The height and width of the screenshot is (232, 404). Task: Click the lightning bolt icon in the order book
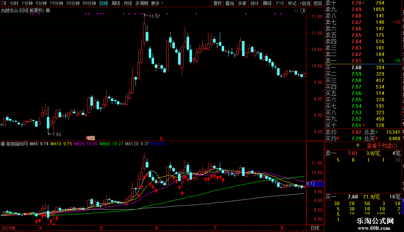point(358,146)
